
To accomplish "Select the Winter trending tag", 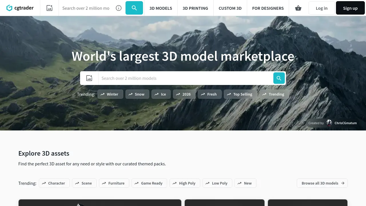I will [x=110, y=94].
